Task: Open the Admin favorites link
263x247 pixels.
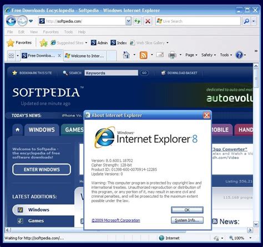Action: 99,43
